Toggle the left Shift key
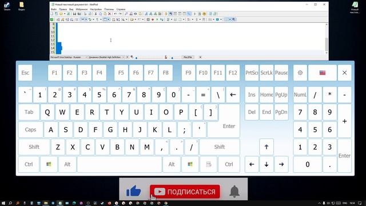This screenshot has width=366, height=206. 34,146
